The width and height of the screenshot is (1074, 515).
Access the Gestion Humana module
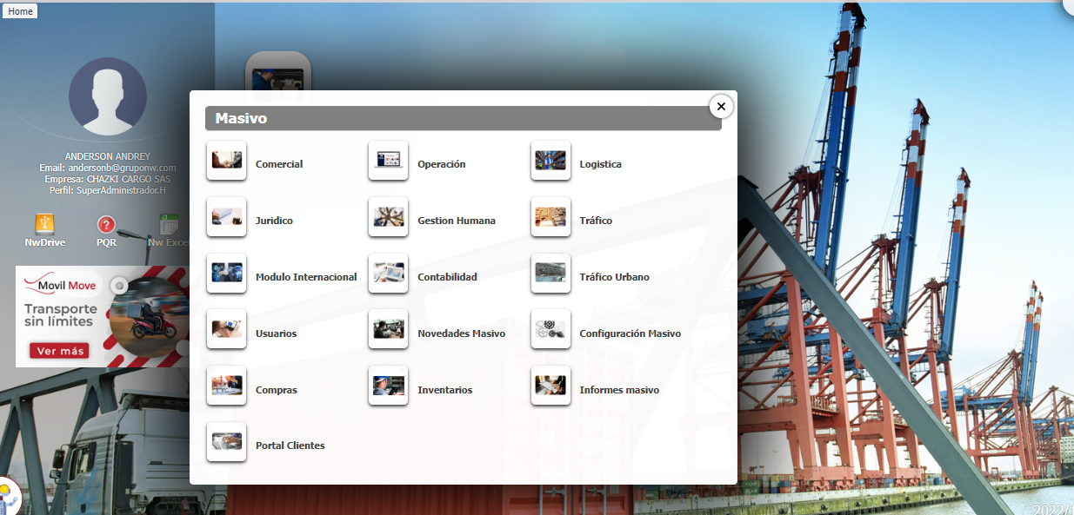click(x=388, y=217)
